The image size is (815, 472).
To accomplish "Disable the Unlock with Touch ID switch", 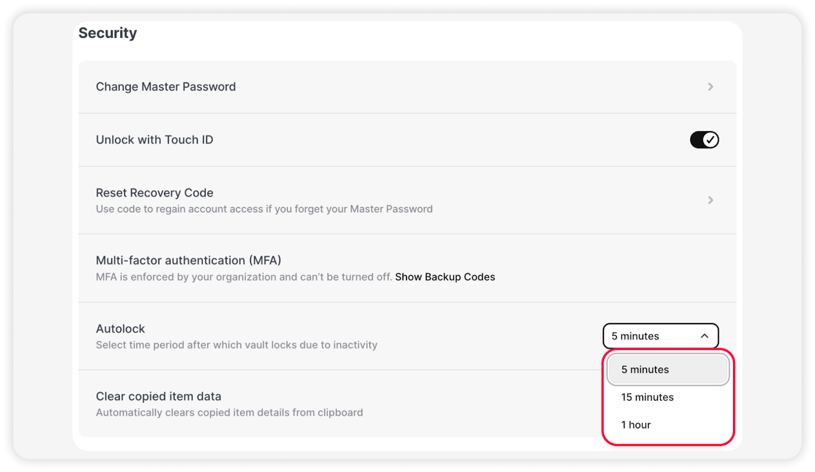I will pyautogui.click(x=704, y=140).
